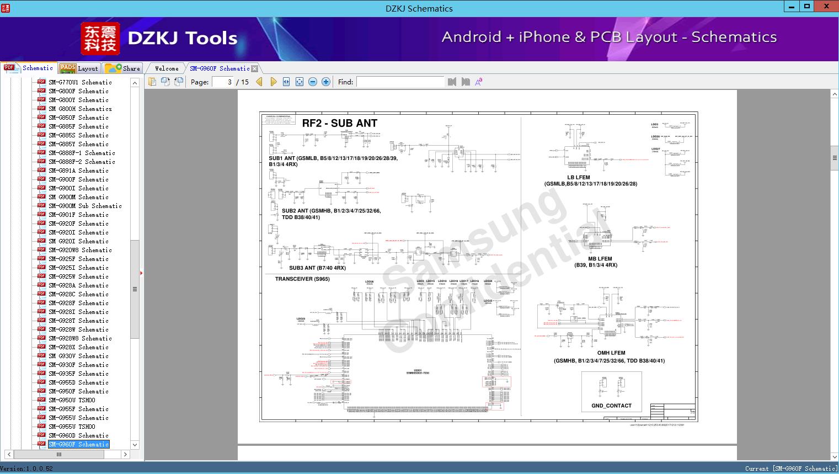This screenshot has width=839, height=474.
Task: Open SM-G928T Schematic in the tree
Action: click(78, 321)
